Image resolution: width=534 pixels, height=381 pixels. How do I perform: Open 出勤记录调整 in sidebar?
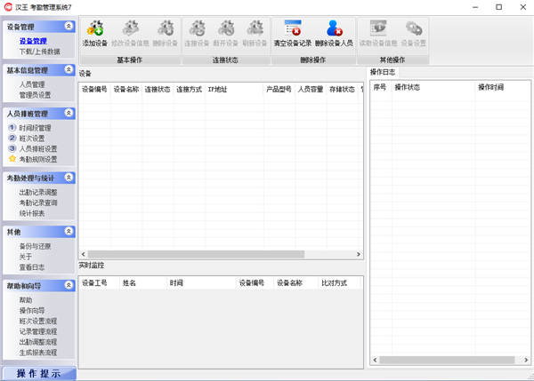tap(38, 193)
